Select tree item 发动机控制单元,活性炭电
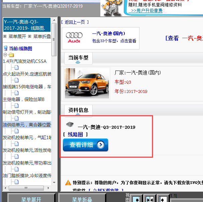Image resolution: width=203 pixels, height=202 pixels. click(x=27, y=150)
